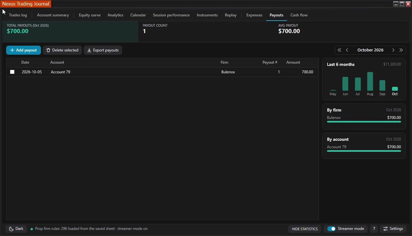Click the Jun bar in Last 6 months chart

345,84
